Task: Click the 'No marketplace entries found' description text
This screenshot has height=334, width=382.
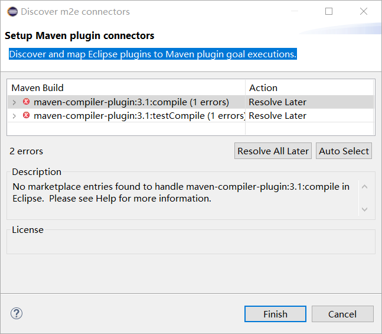Action: pos(181,193)
